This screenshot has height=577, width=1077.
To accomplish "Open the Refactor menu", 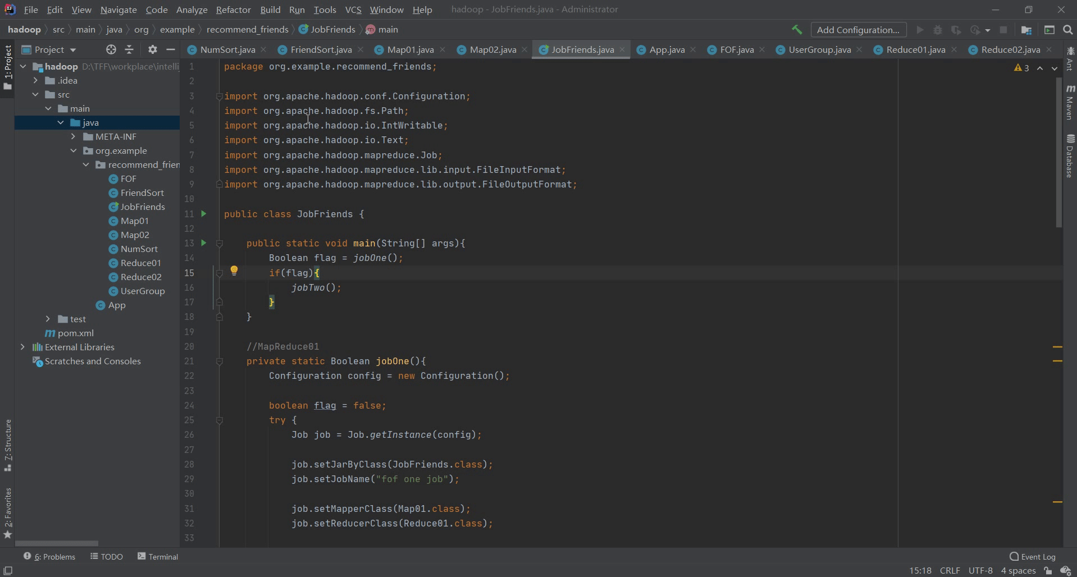I will (x=233, y=10).
